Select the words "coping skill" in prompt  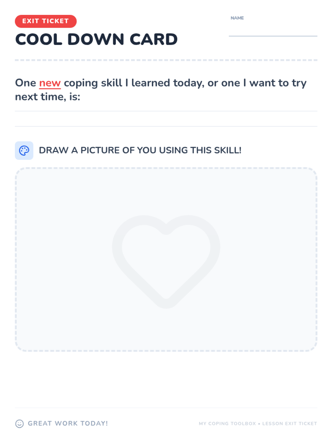93,83
